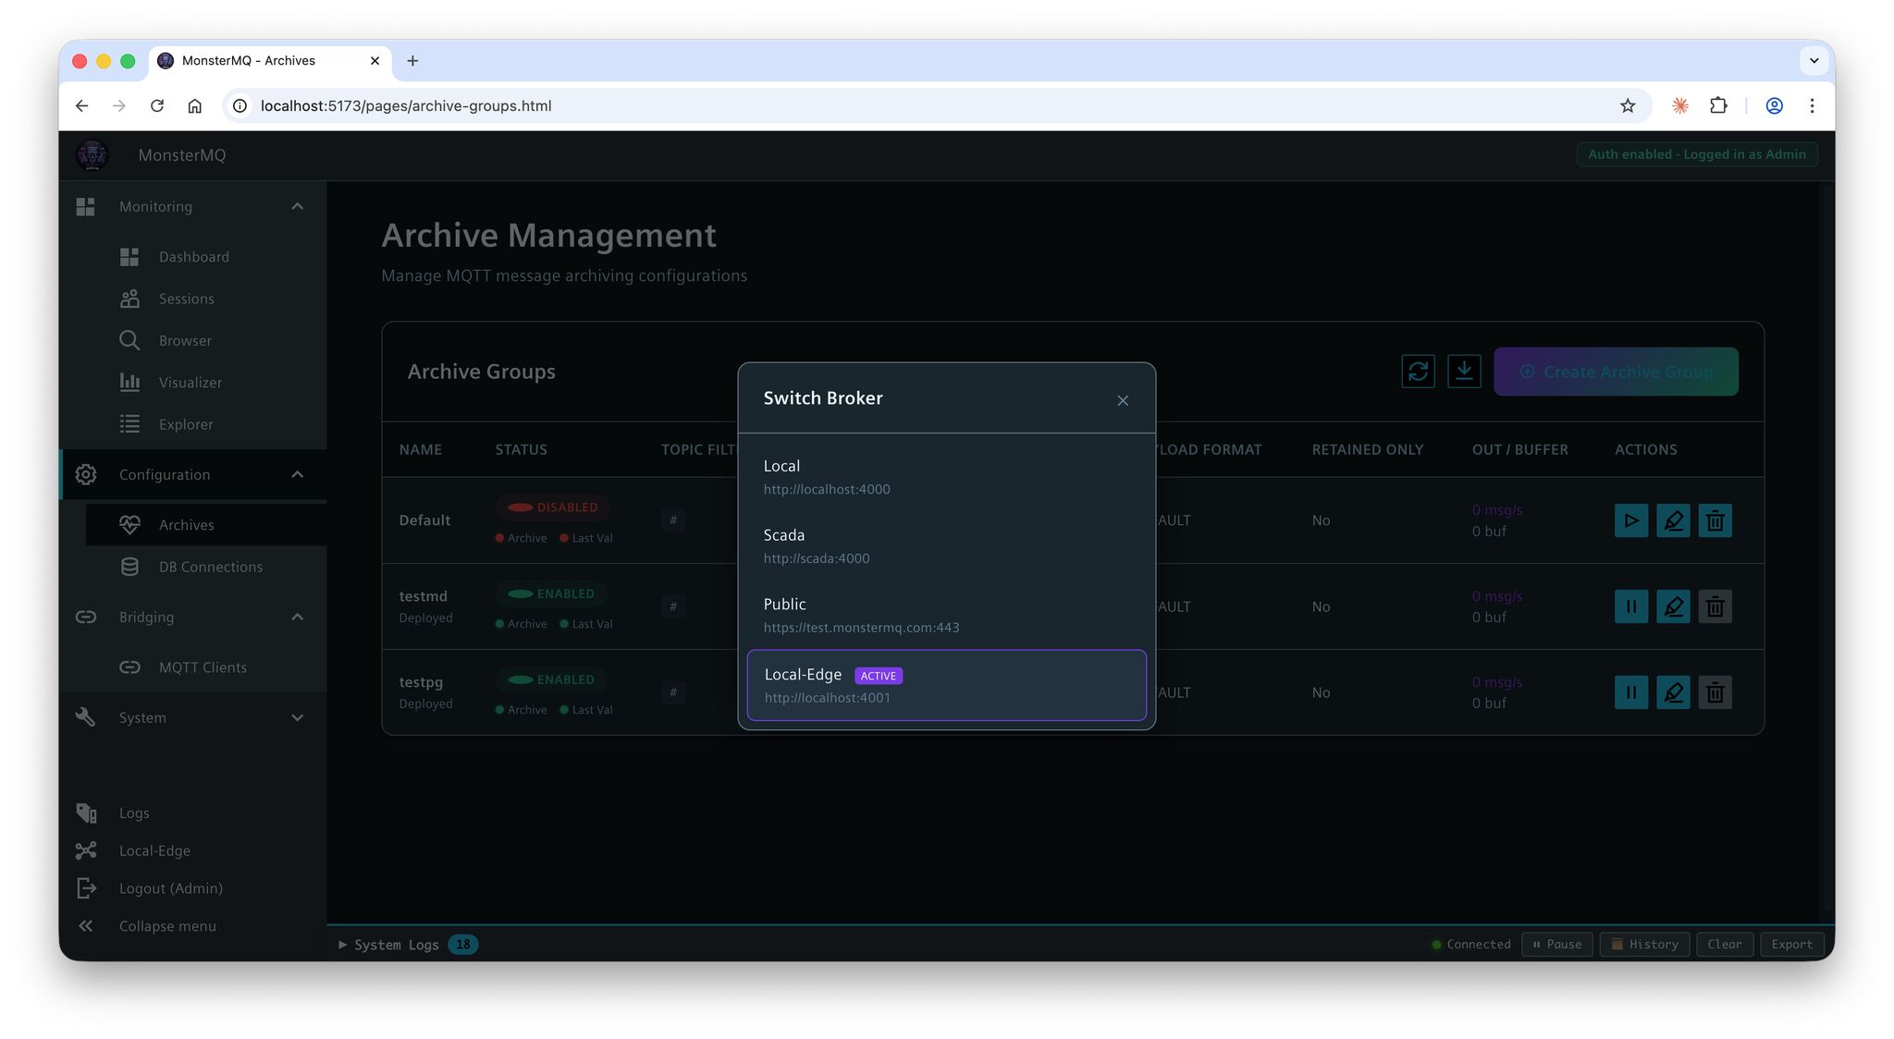The image size is (1894, 1039).
Task: Pause the testmd archive group
Action: pyautogui.click(x=1630, y=606)
